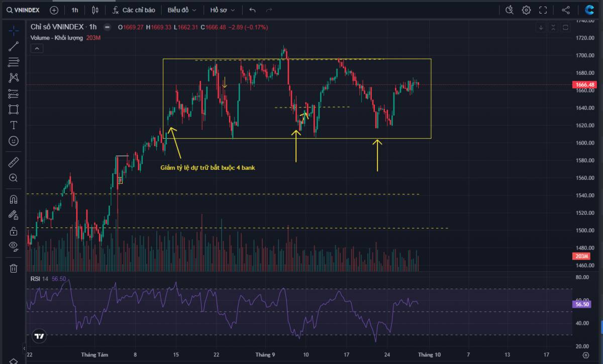Select the trend line drawing tool
Image resolution: width=603 pixels, height=364 pixels.
click(14, 47)
